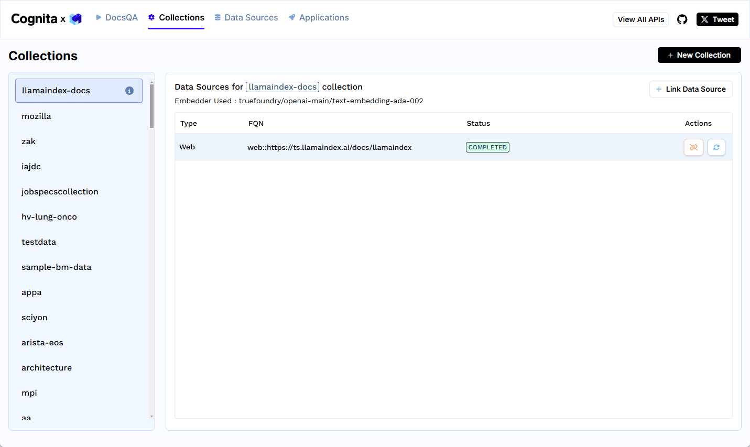This screenshot has width=750, height=447.
Task: Click the llamaindex-docs tag in the header
Action: coord(282,87)
